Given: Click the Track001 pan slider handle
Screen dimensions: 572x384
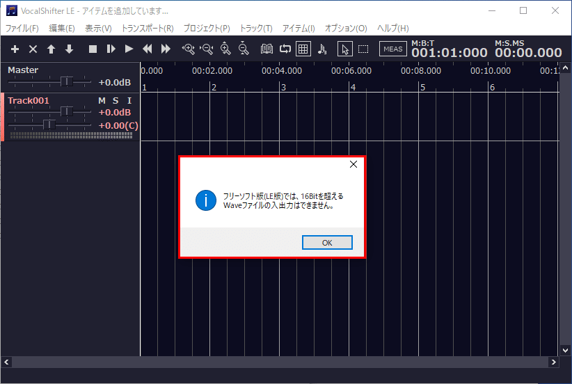Looking at the screenshot, I should pyautogui.click(x=49, y=125).
